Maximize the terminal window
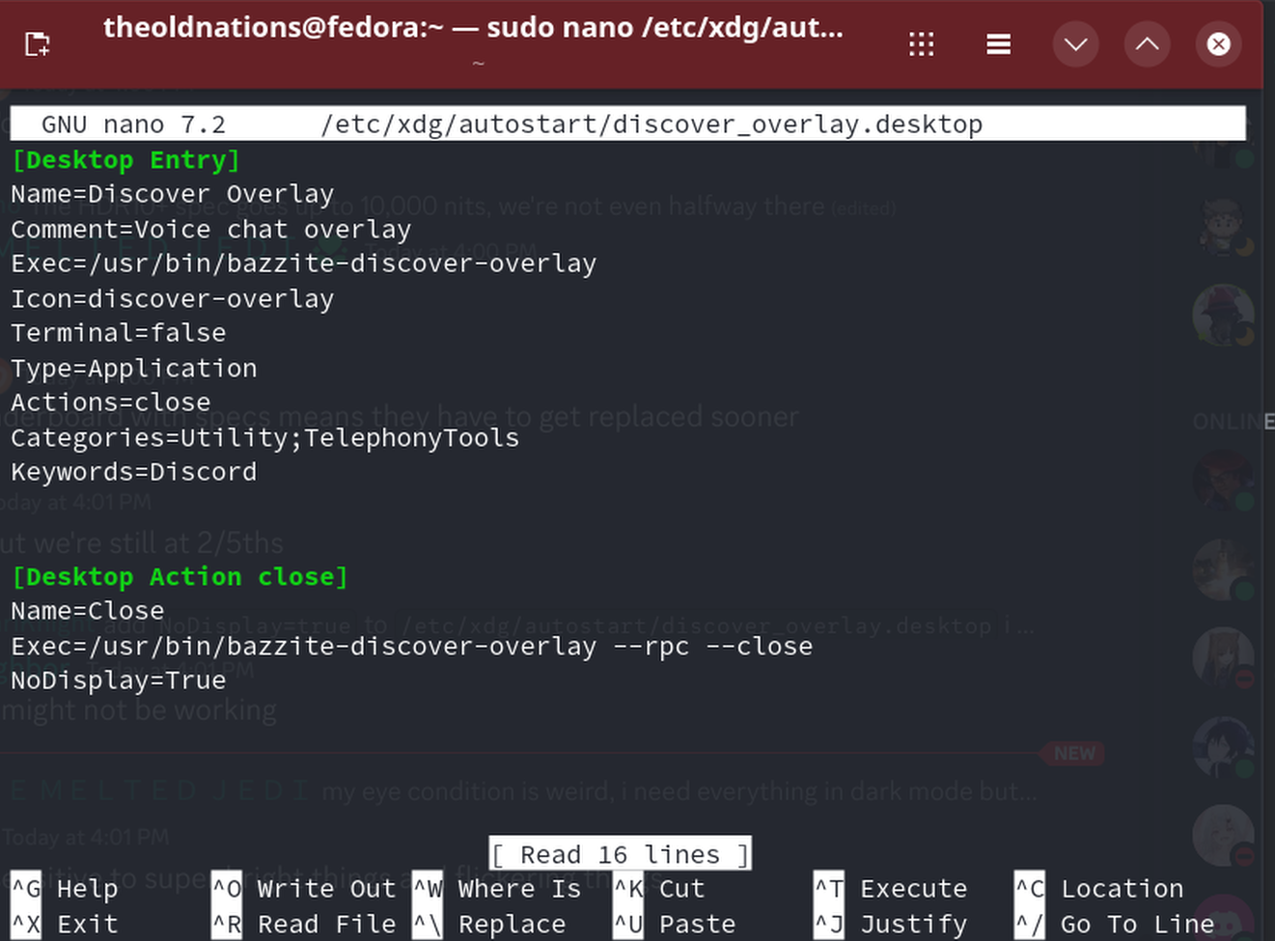This screenshot has height=941, width=1275. pyautogui.click(x=1147, y=44)
